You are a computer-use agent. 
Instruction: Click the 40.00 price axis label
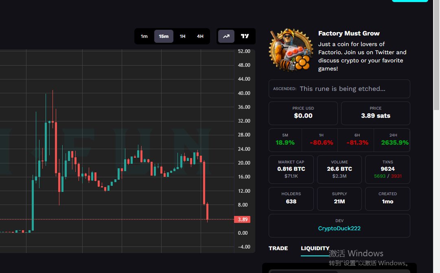[x=244, y=93]
